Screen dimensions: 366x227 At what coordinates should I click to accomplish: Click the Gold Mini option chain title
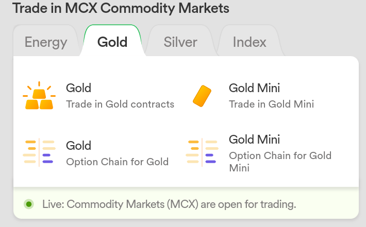coord(254,139)
